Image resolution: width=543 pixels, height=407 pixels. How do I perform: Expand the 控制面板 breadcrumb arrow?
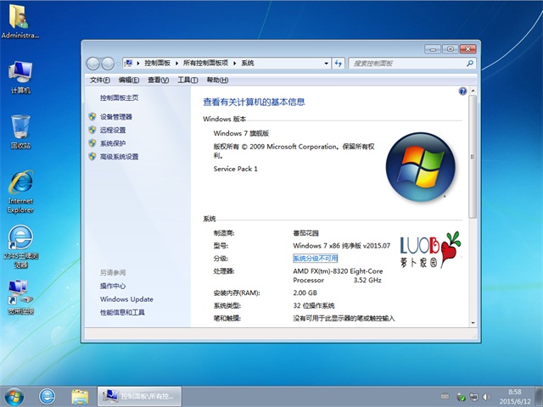point(176,64)
